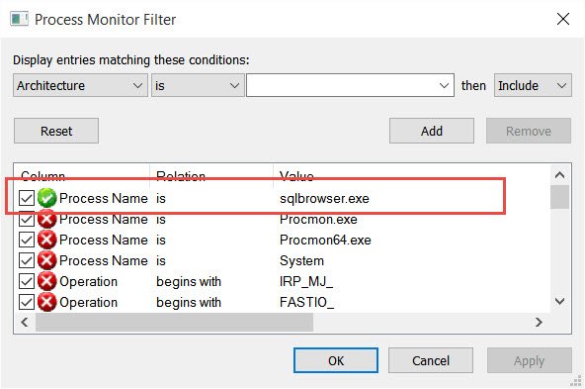585x389 pixels.
Task: Click red exclude icon for Procmon64.exe
Action: point(46,240)
